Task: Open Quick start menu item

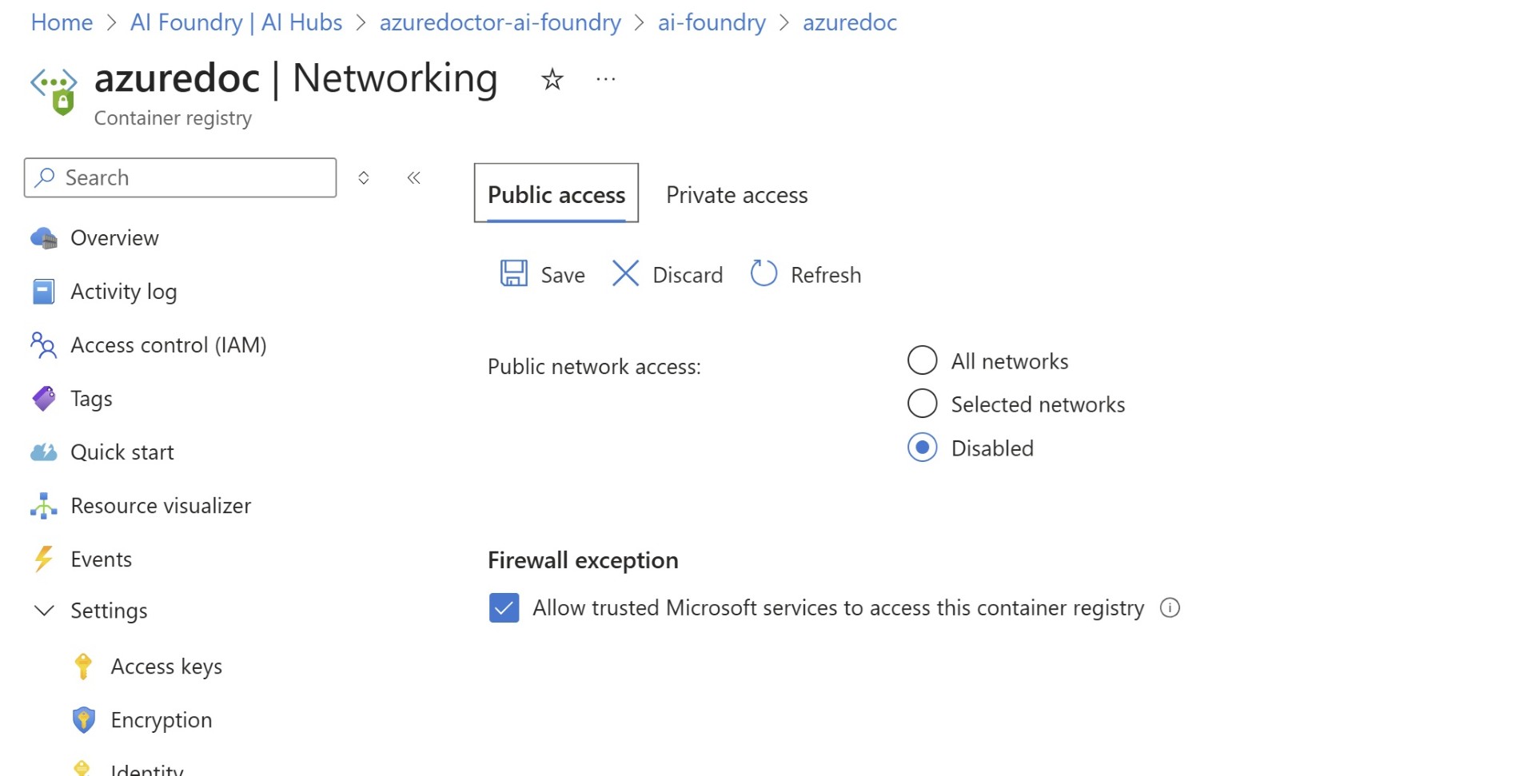Action: point(122,452)
